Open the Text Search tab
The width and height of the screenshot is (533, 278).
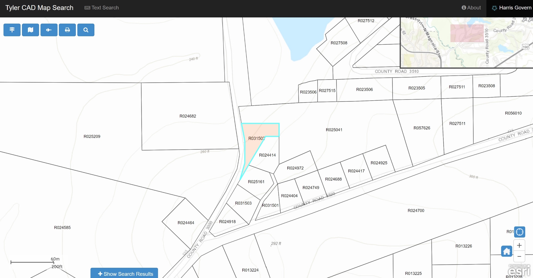pyautogui.click(x=102, y=8)
